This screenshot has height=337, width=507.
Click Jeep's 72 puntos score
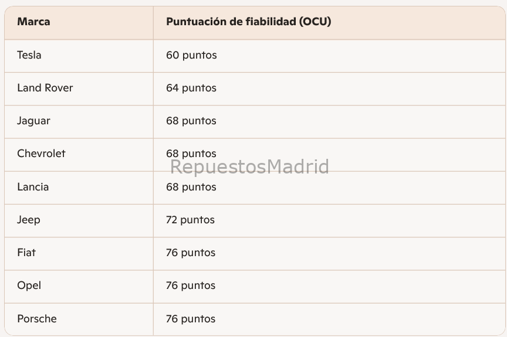coord(190,220)
